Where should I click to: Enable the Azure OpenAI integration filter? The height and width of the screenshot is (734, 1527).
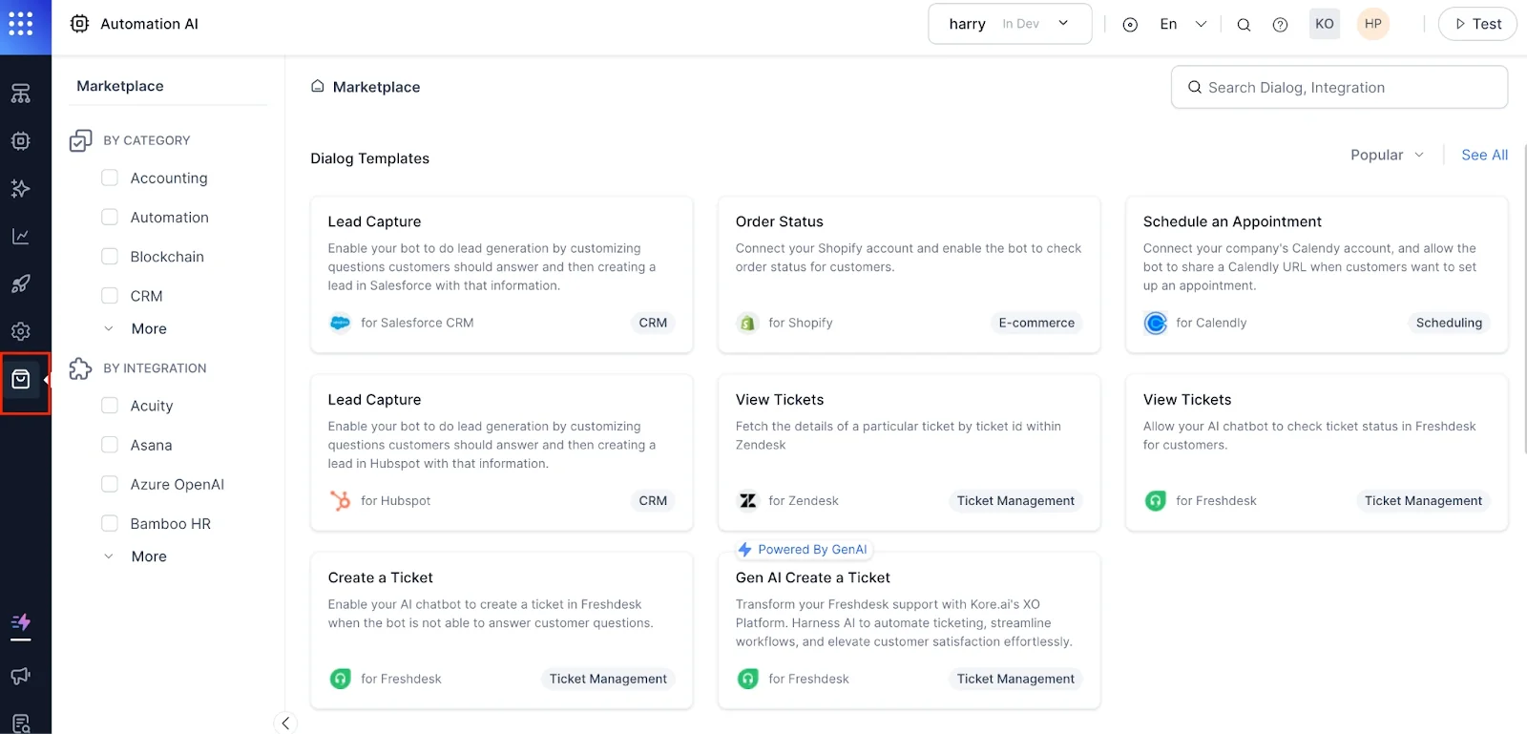(x=110, y=484)
